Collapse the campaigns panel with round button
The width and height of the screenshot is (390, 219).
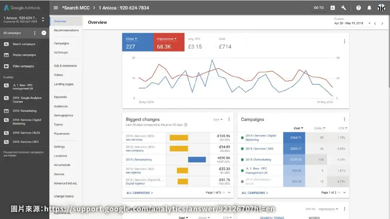tap(44, 33)
